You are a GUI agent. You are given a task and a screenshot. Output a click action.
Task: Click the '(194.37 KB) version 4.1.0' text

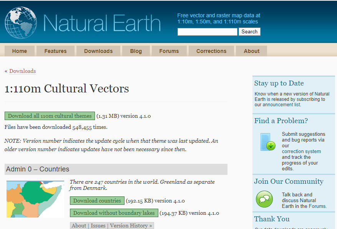pos(189,213)
